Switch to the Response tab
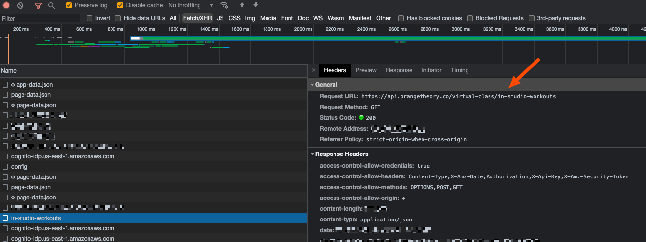The height and width of the screenshot is (242, 646). 399,70
